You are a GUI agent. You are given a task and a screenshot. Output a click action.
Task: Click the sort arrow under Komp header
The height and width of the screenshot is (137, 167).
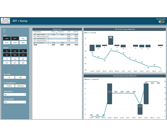click(56, 33)
